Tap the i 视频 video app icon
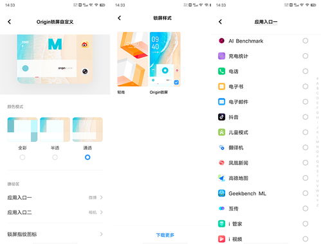The image size is (321, 244). tap(221, 239)
